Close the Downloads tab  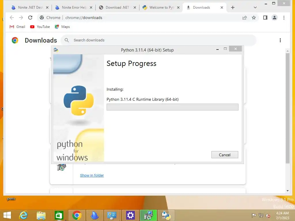click(x=222, y=7)
